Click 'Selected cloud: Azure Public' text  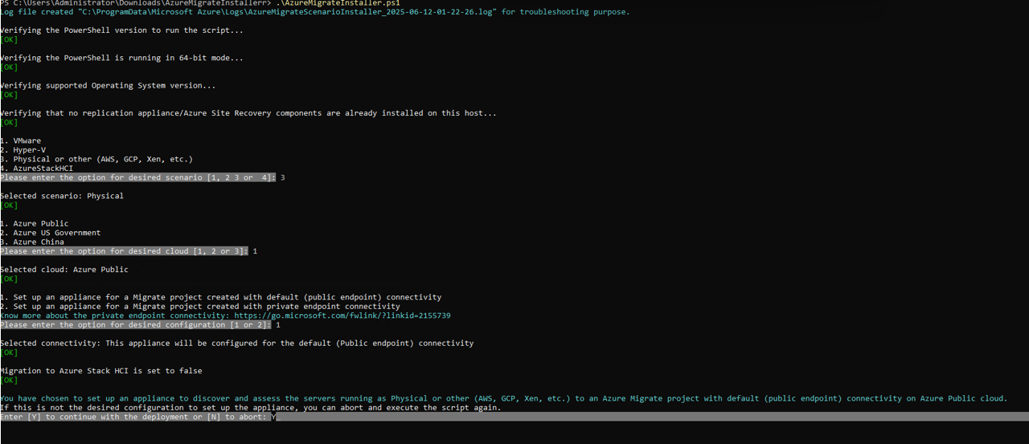click(64, 270)
